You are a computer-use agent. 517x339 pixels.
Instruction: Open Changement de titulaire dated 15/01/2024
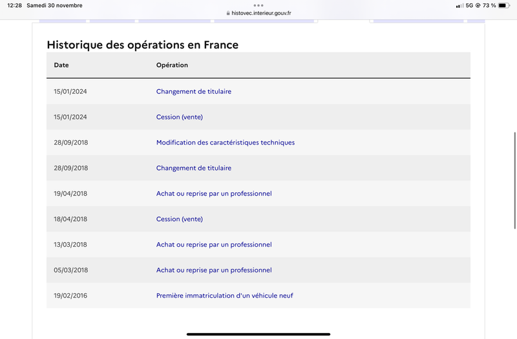click(x=193, y=91)
